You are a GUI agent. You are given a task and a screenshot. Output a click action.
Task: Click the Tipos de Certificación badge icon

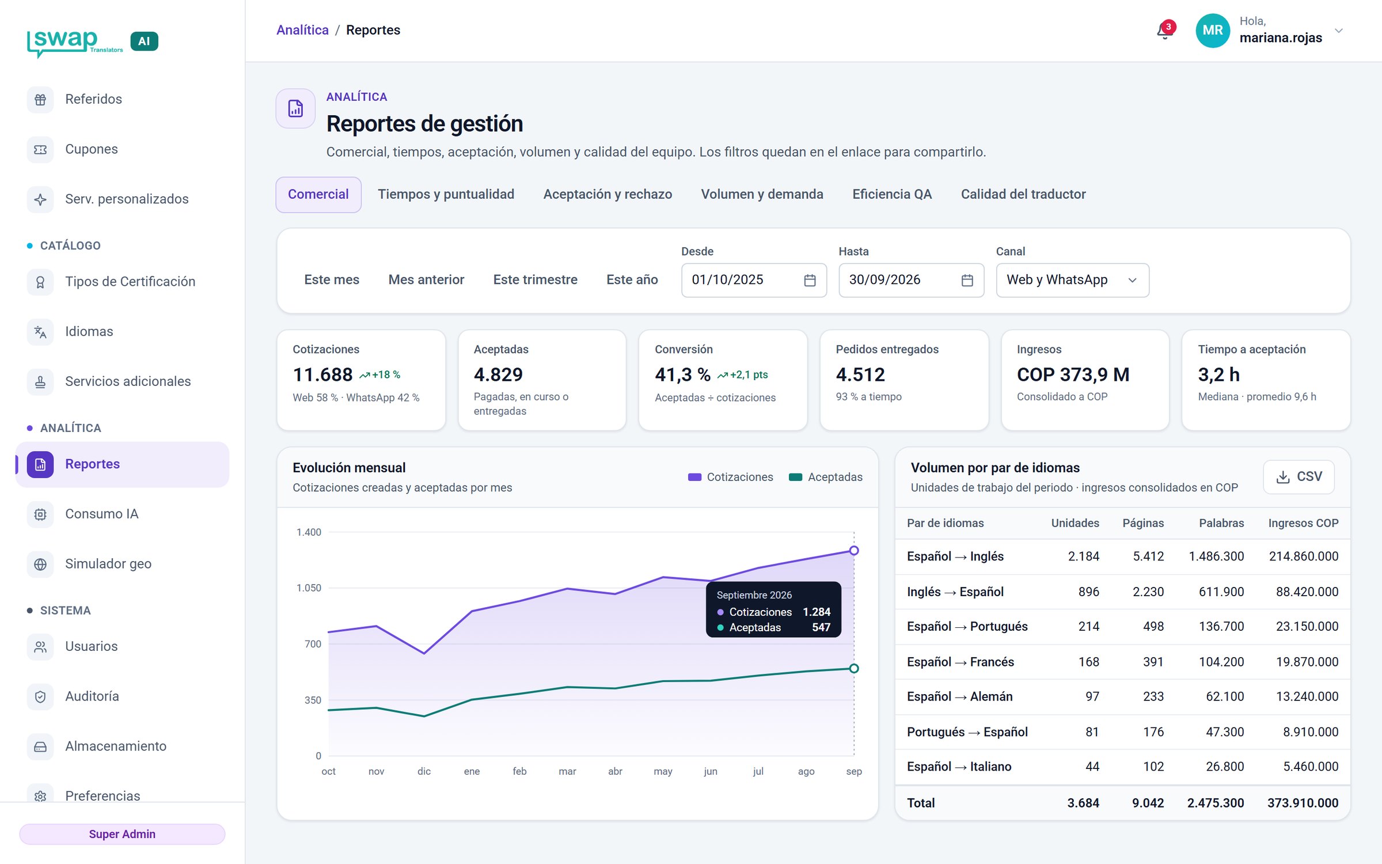point(40,282)
